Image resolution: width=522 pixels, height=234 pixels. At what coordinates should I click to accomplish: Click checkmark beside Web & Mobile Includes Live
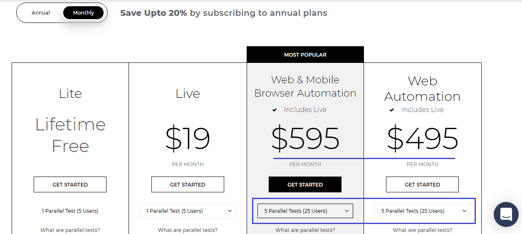click(275, 110)
